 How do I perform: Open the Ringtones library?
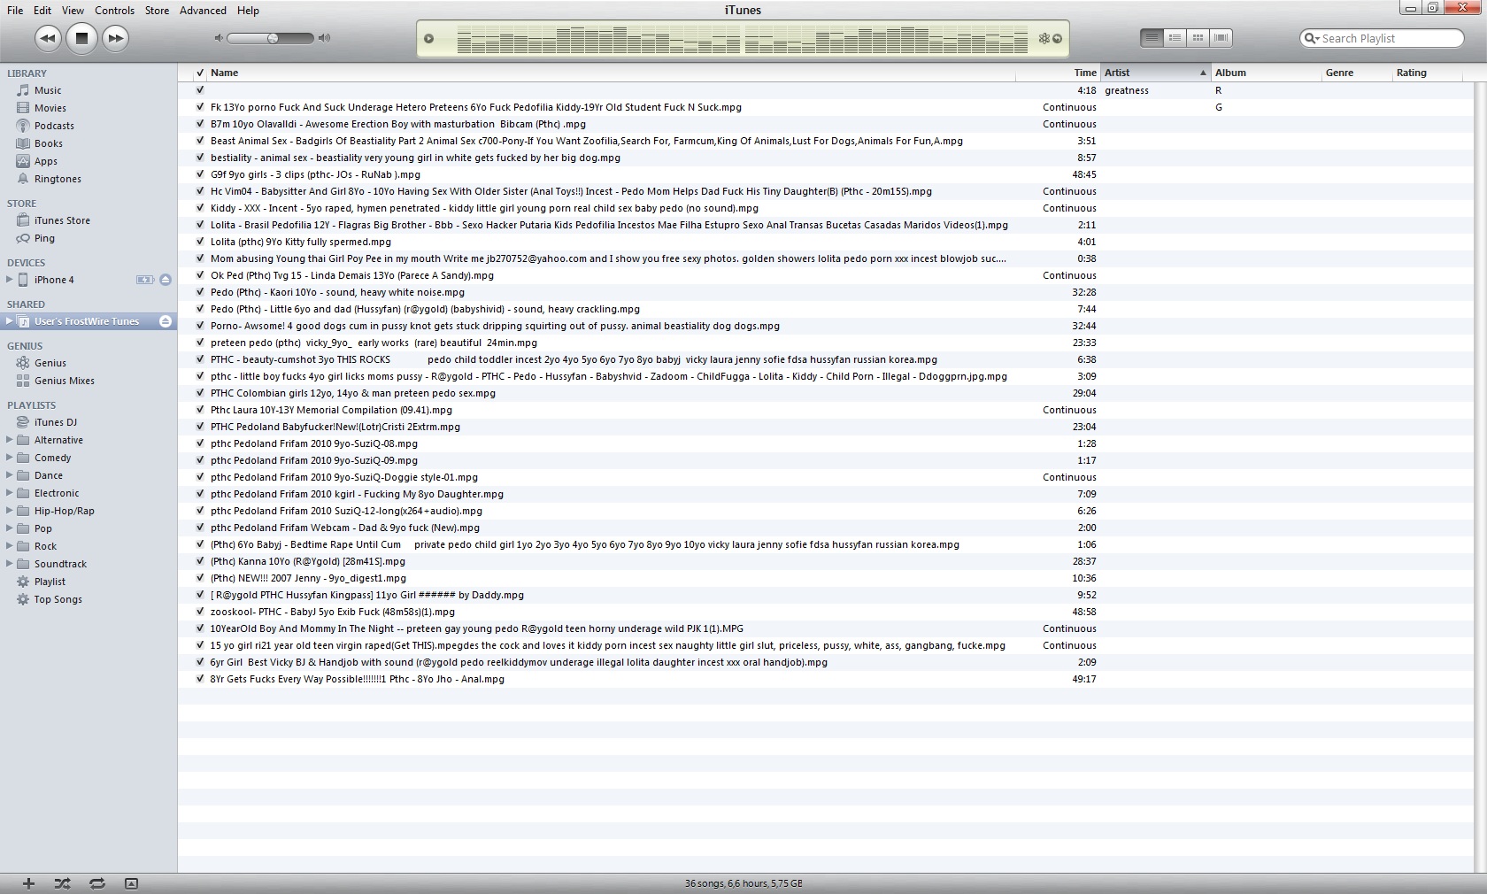(x=58, y=179)
